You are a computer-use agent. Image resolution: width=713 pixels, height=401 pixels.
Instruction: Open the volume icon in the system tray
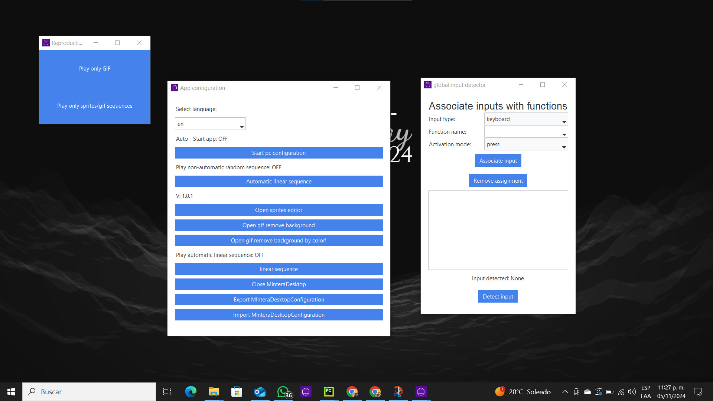632,391
